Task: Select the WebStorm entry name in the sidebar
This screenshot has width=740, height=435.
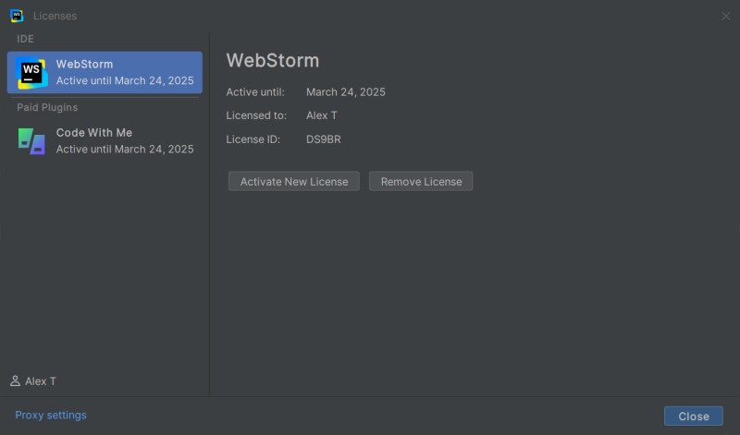Action: [x=84, y=65]
